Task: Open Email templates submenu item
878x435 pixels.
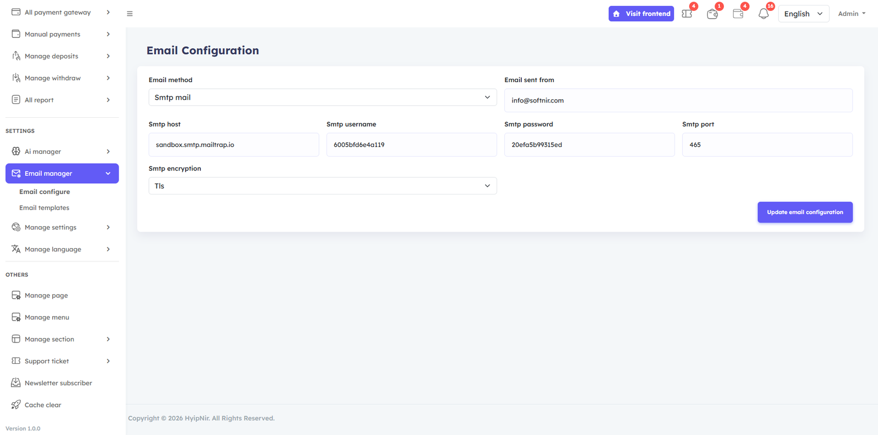Action: (44, 208)
